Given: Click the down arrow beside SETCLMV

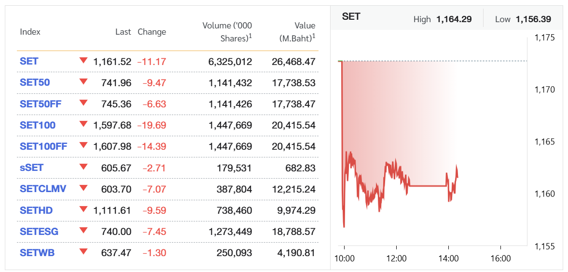Looking at the screenshot, I should tap(83, 188).
